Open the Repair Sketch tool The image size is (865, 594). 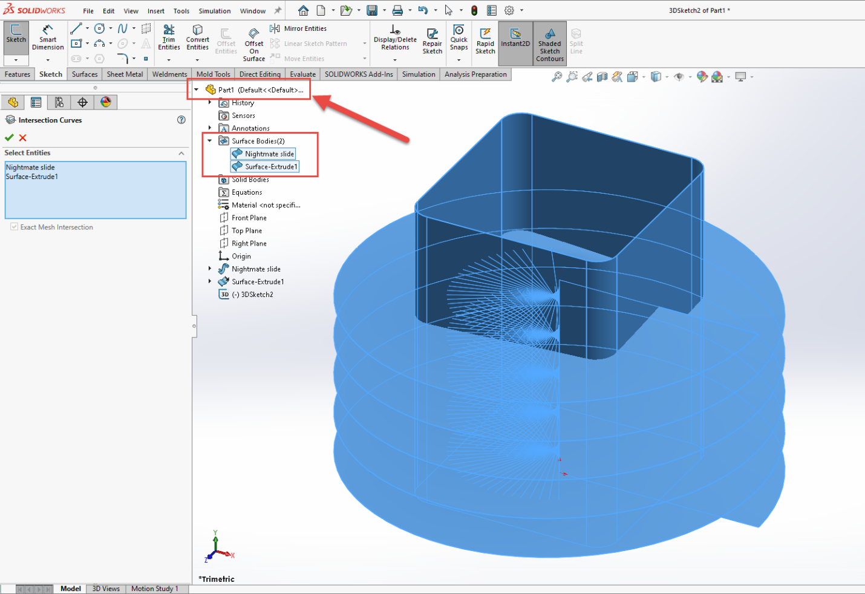pos(432,38)
